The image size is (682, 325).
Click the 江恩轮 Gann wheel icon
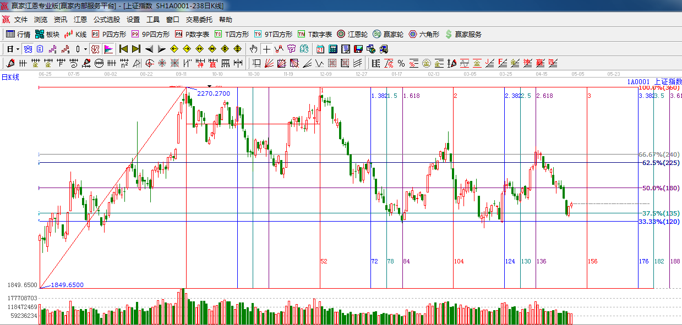[x=352, y=34]
